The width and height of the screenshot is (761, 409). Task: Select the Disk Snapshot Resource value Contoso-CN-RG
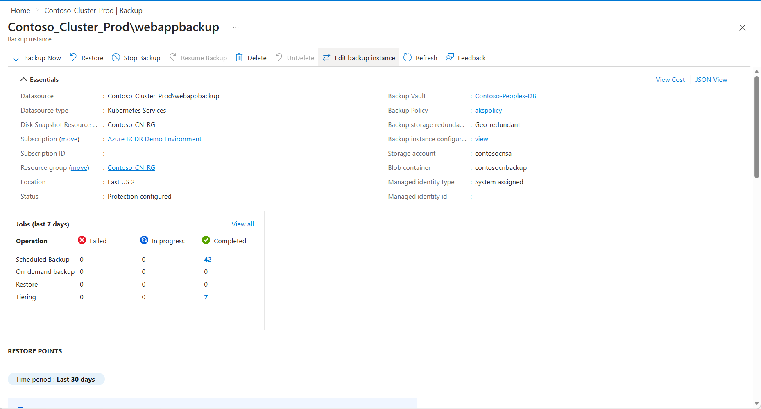click(x=131, y=125)
